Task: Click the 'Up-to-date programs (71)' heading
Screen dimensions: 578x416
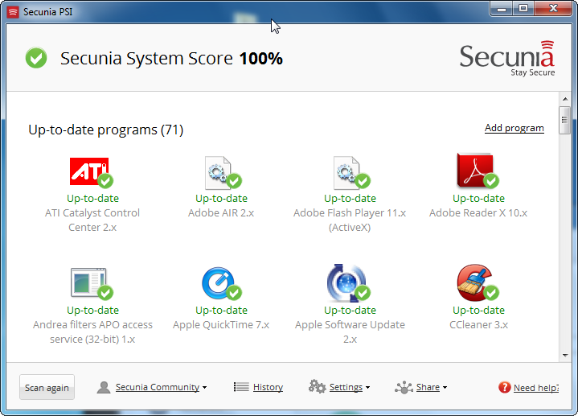Action: [x=106, y=130]
